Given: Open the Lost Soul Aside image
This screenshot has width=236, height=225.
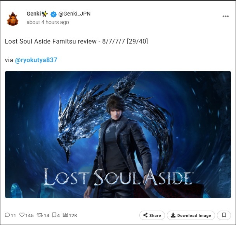Looking at the screenshot, I should (x=118, y=134).
